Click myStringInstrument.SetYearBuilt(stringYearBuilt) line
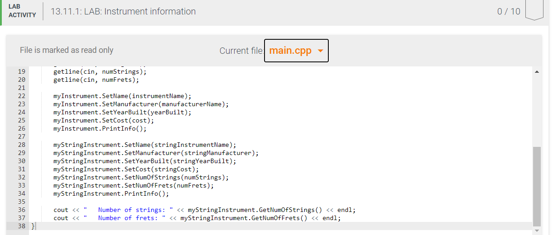The height and width of the screenshot is (235, 553). (145, 161)
